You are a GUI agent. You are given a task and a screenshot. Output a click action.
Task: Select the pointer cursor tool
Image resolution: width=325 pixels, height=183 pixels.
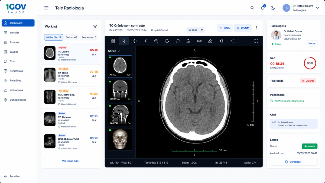pos(124,41)
